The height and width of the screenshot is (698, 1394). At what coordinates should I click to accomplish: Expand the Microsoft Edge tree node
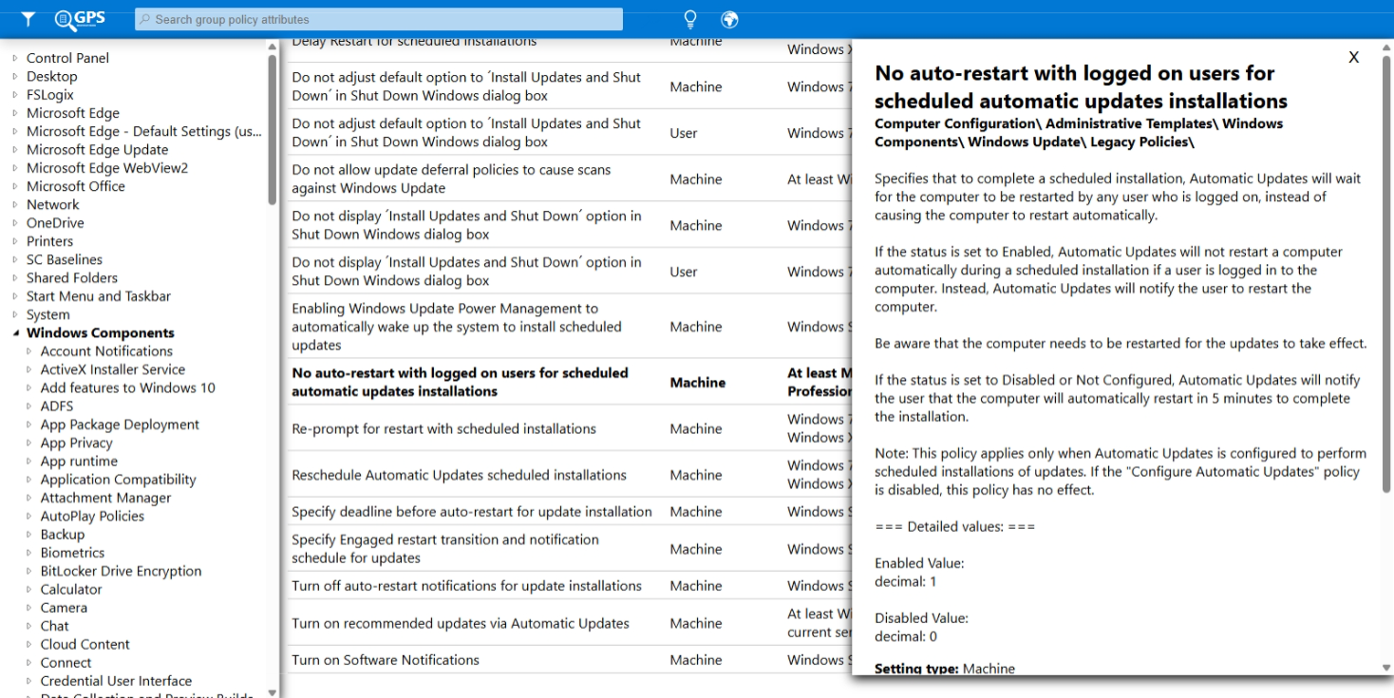coord(15,113)
